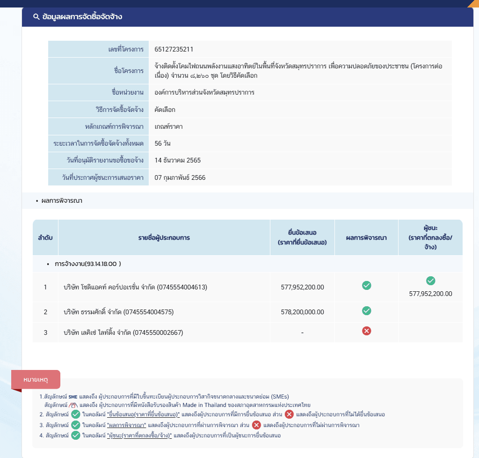Click the Made in Thailand symbol in notes

(73, 405)
